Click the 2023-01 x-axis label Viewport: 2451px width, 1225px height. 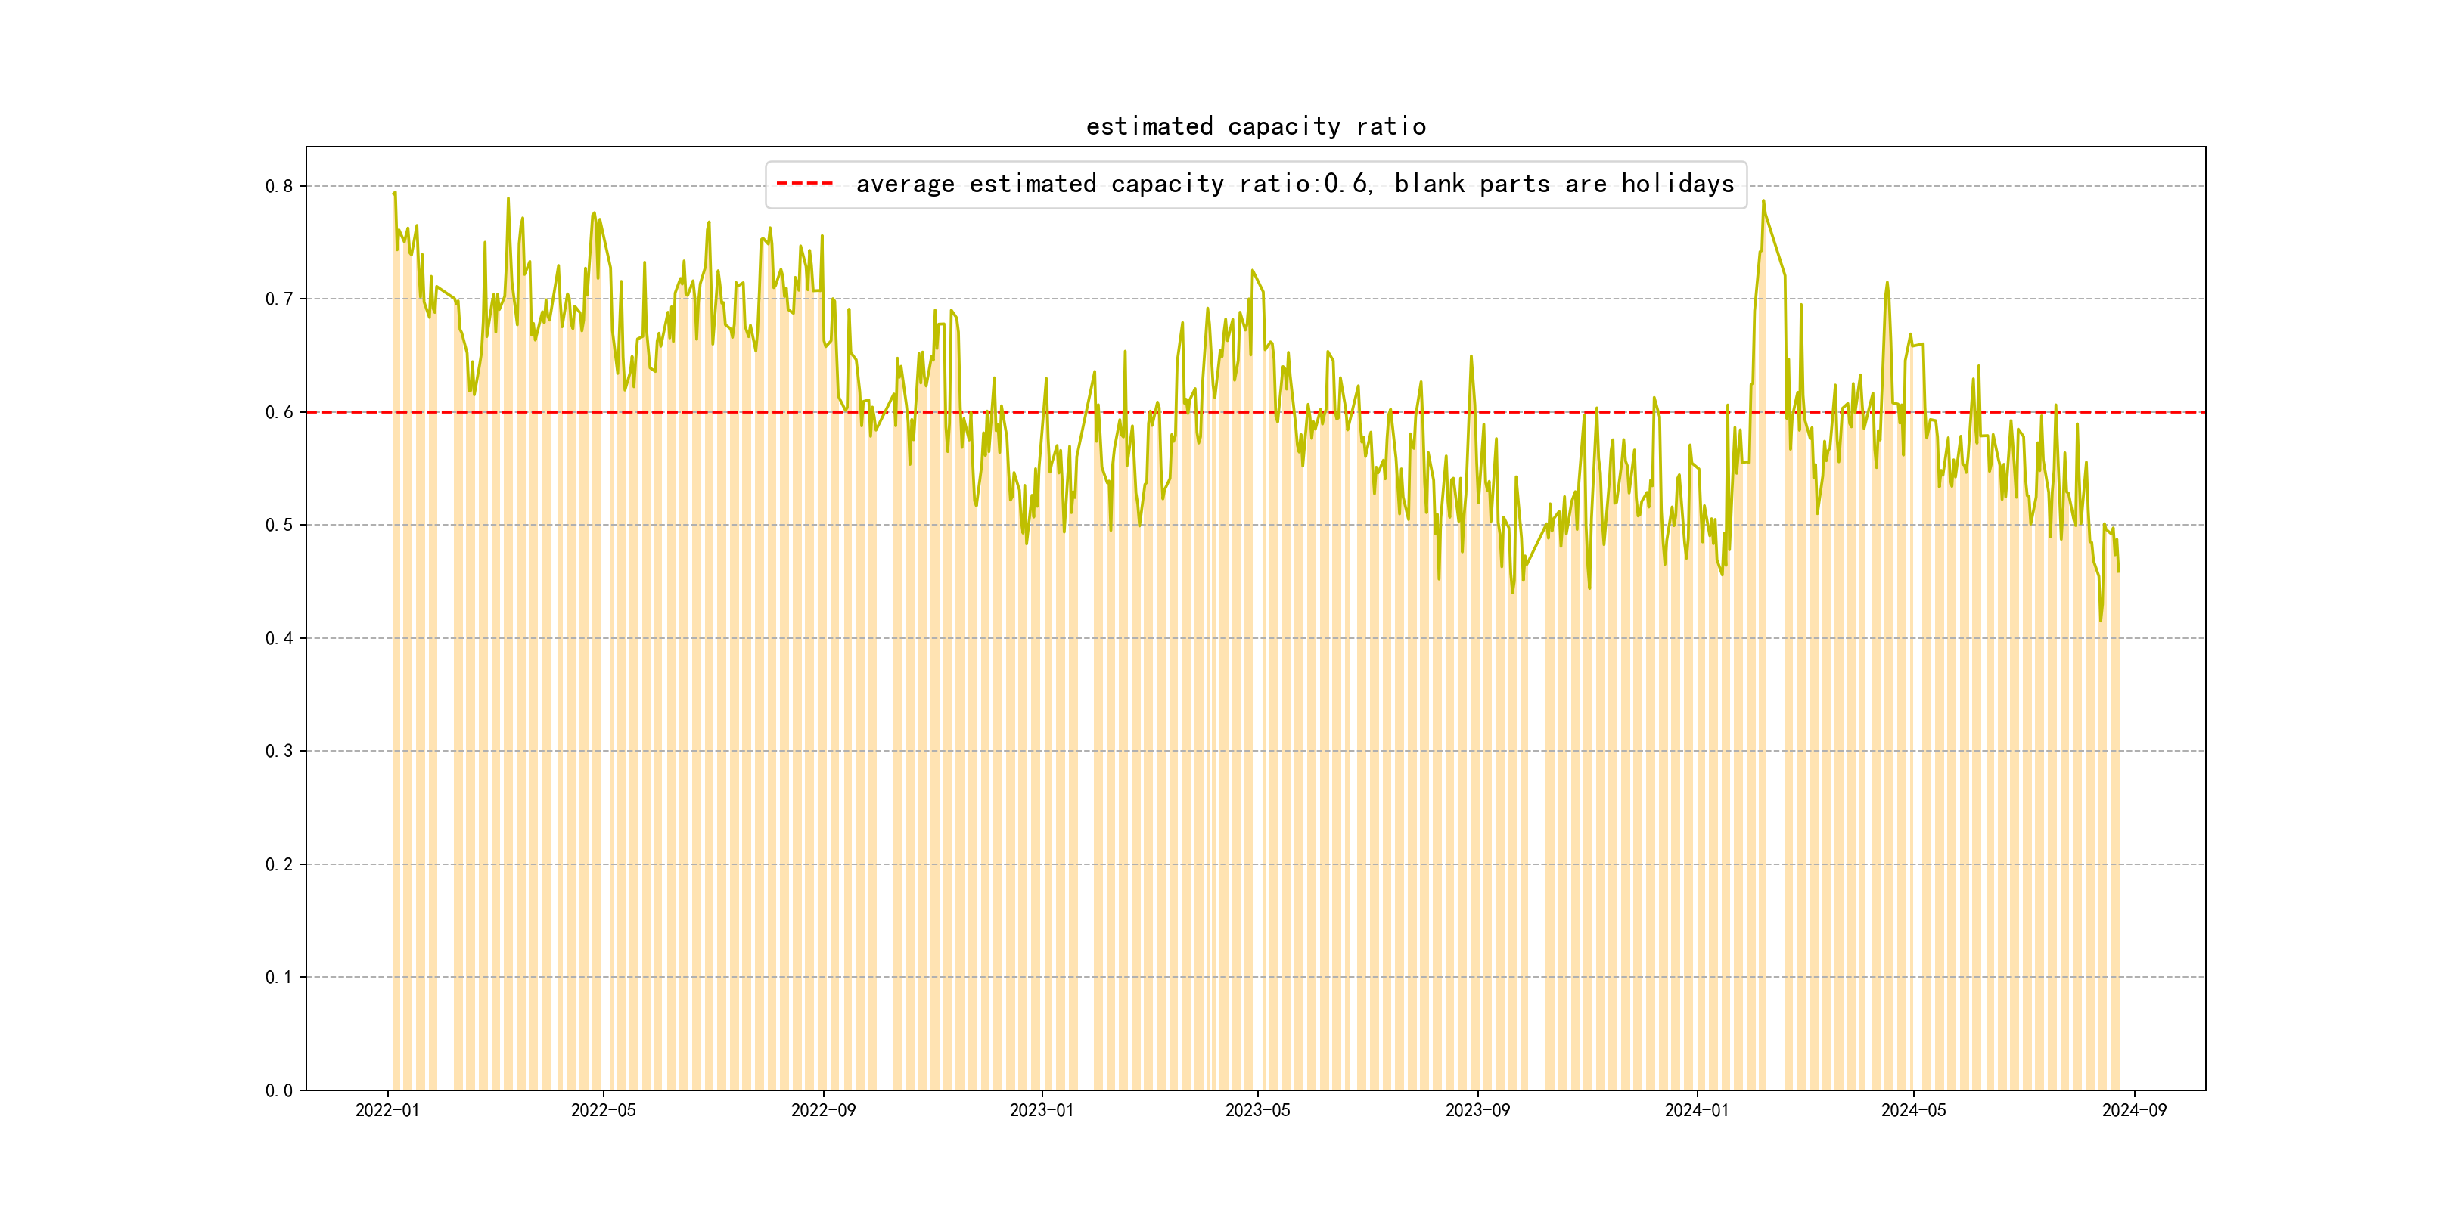[1042, 1110]
